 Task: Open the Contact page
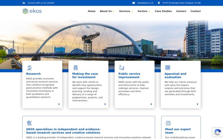tap(195, 11)
